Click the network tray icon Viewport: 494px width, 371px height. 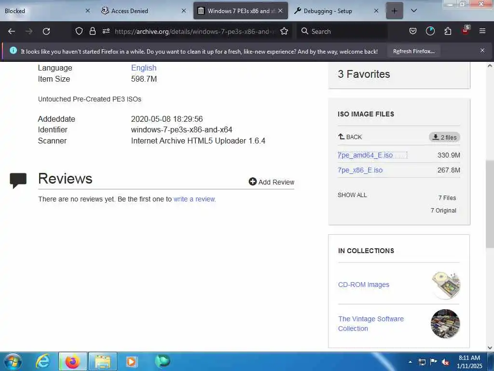click(422, 362)
